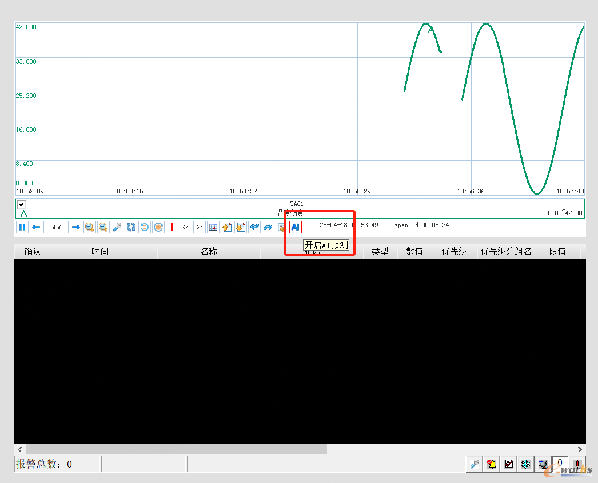598x483 pixels.
Task: Click the alarm list horizontal scrollbar right arrow
Action: tap(580, 449)
